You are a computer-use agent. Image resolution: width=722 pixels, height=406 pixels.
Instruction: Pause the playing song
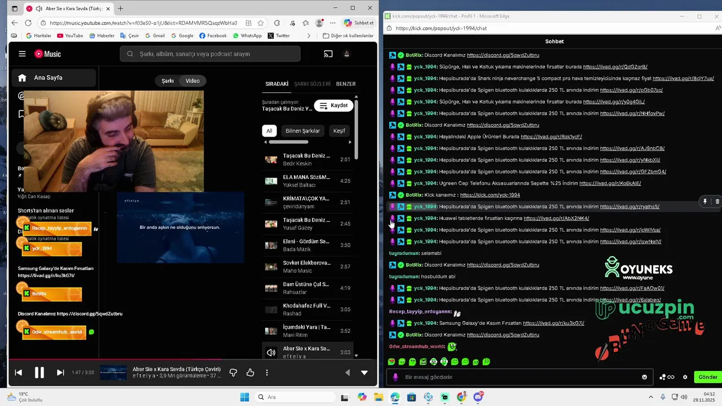(39, 373)
